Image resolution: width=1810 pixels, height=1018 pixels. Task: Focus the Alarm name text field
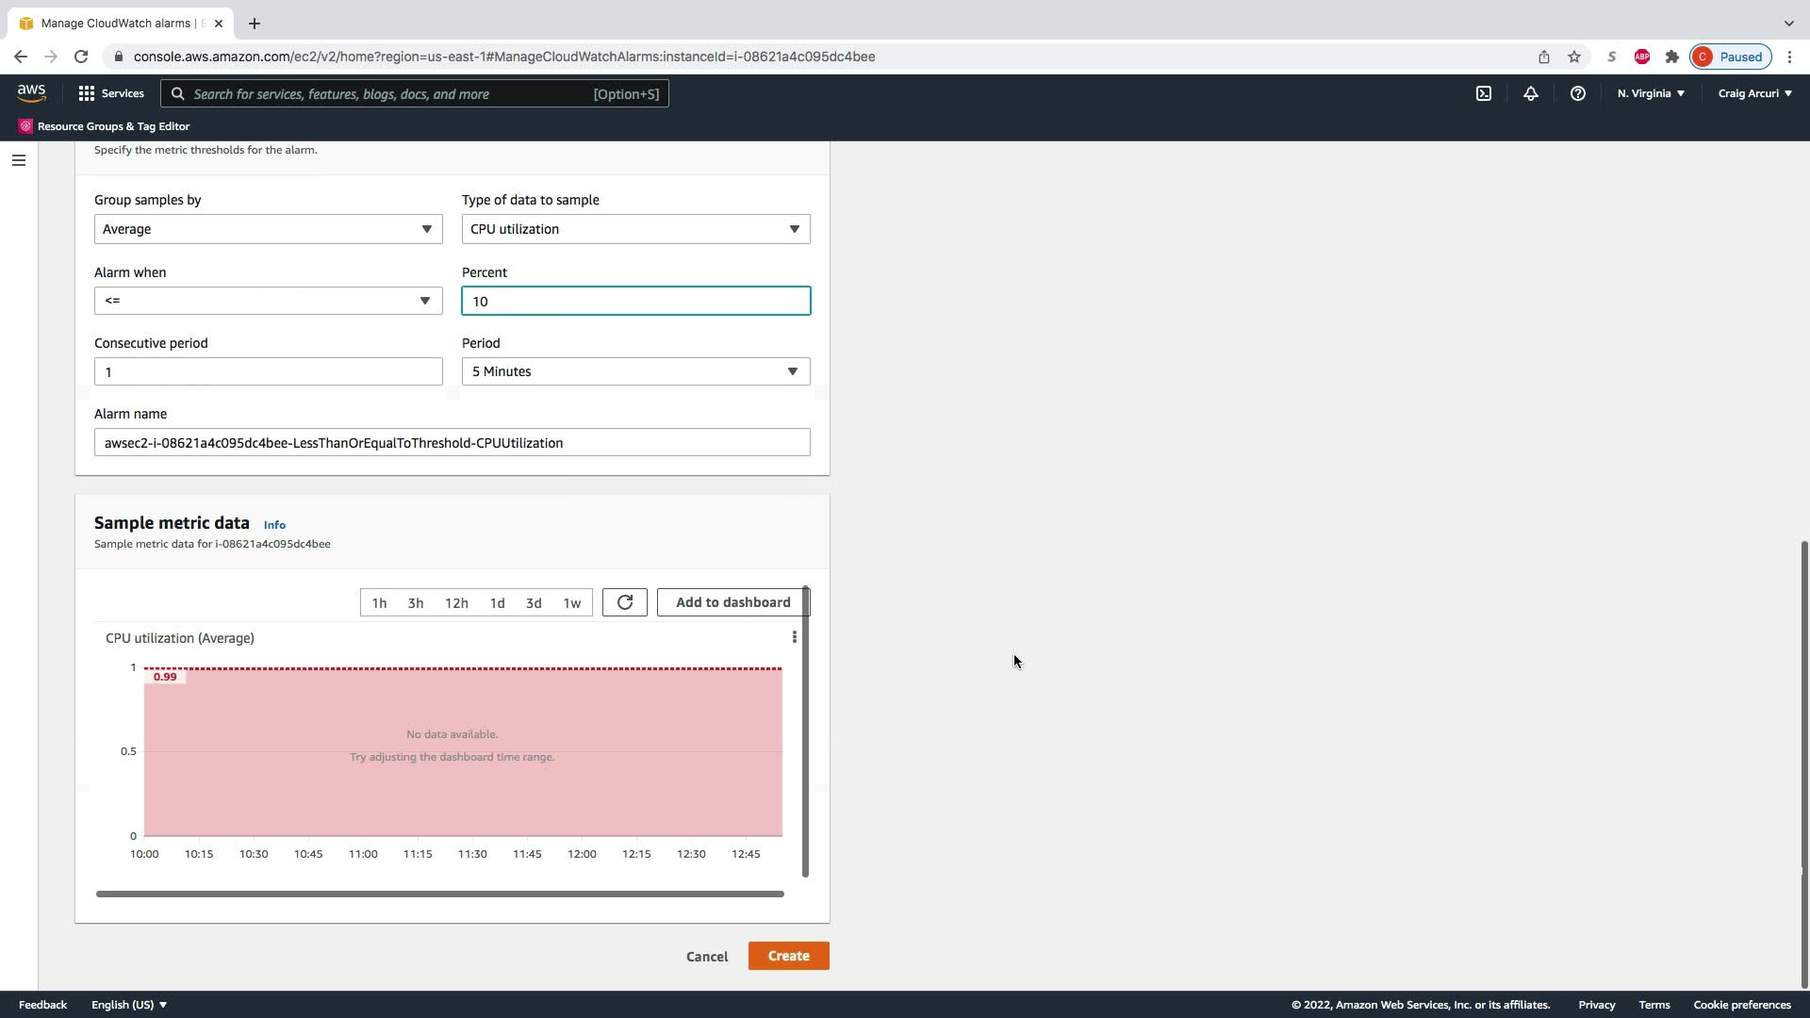[x=452, y=443]
